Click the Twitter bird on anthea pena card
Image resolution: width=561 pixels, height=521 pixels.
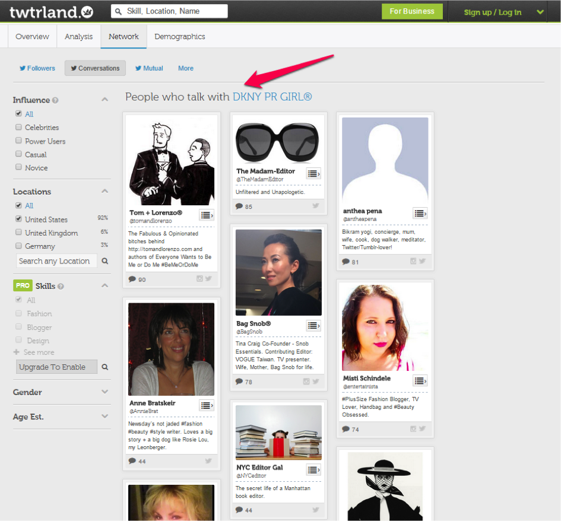[x=422, y=261]
